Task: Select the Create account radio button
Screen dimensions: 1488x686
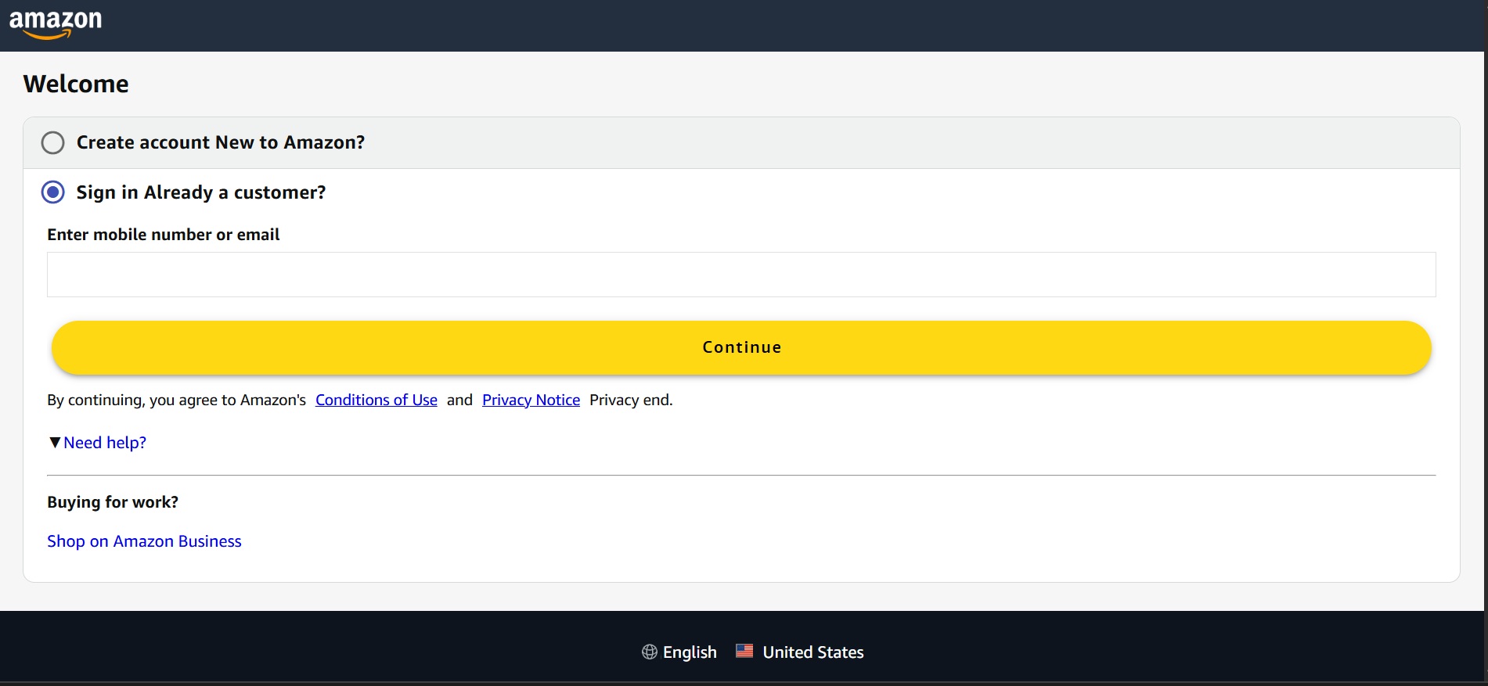Action: (x=53, y=142)
